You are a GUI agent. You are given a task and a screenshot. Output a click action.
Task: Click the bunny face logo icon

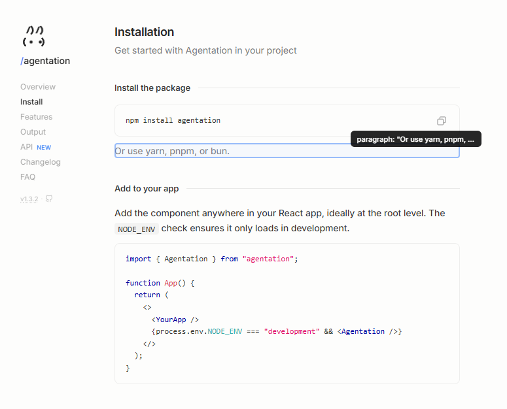point(33,37)
